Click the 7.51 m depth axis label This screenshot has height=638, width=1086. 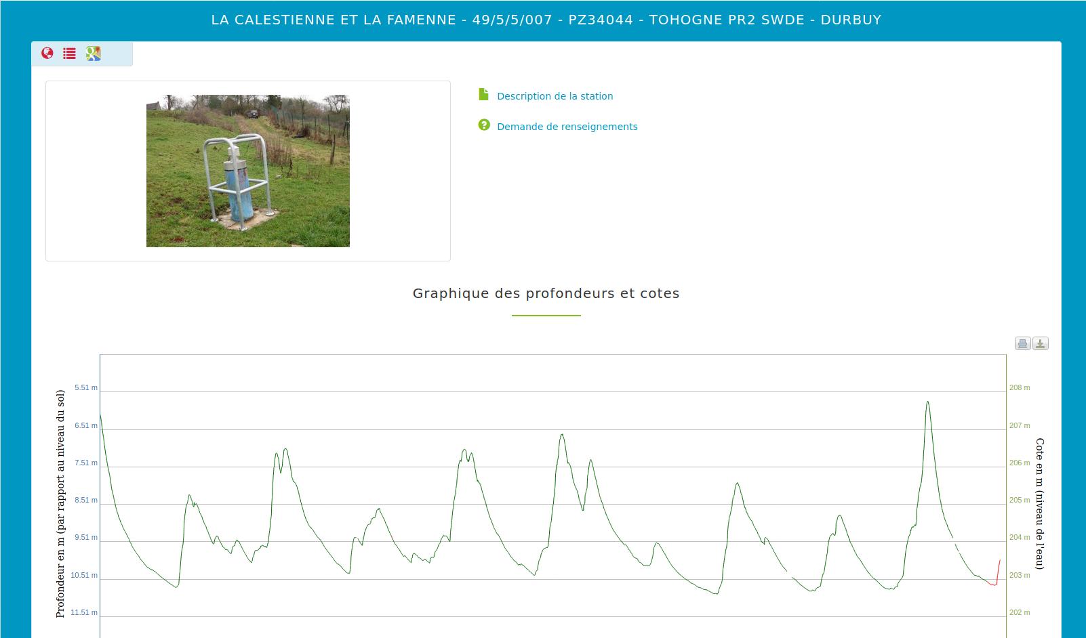pyautogui.click(x=86, y=463)
